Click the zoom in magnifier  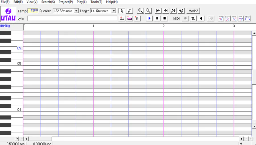click(141, 11)
